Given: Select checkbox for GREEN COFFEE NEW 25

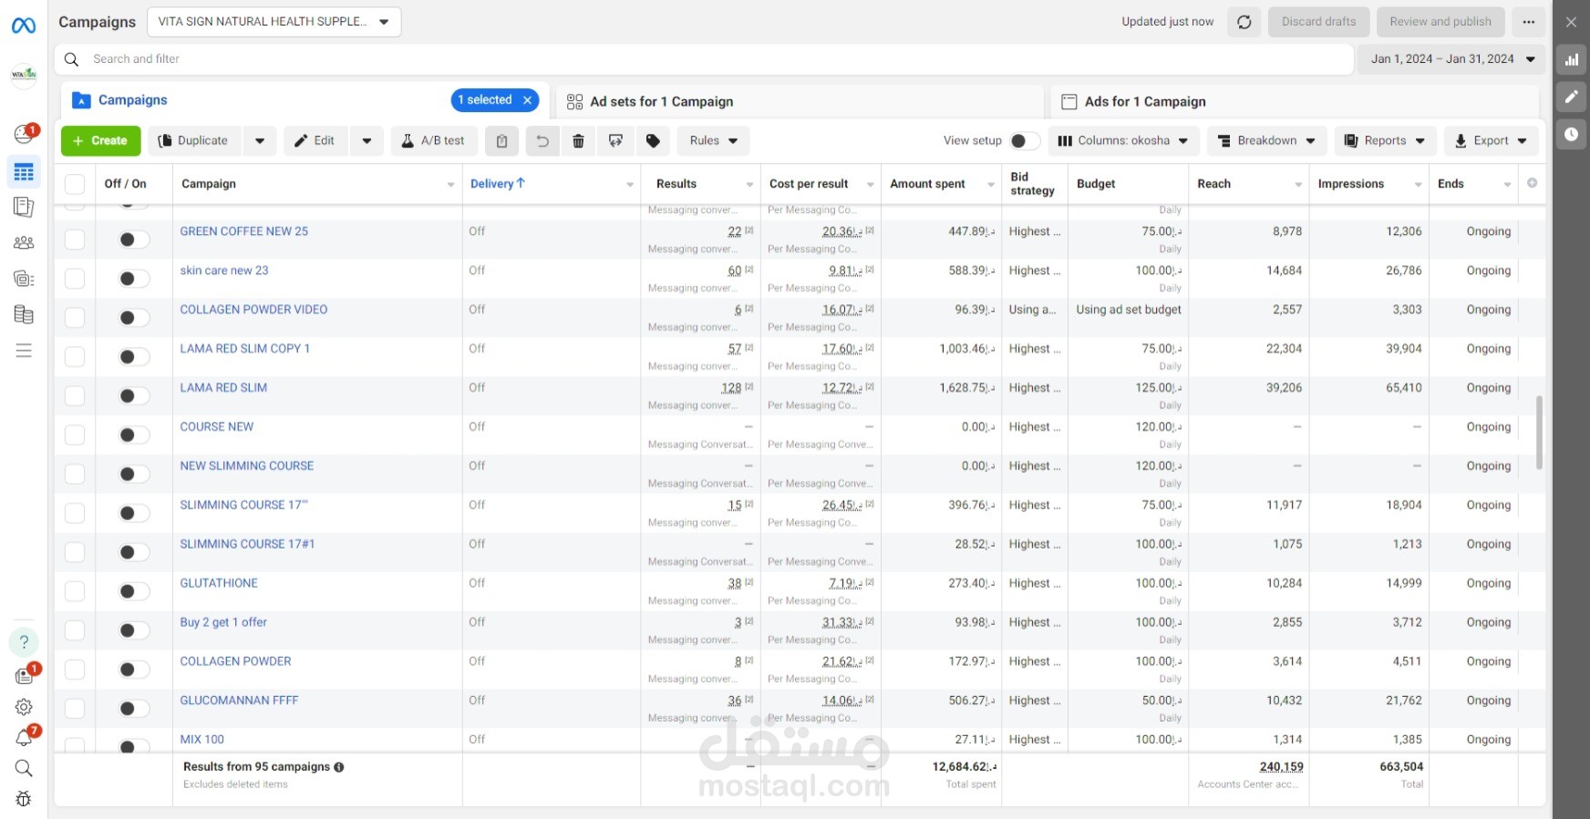Looking at the screenshot, I should pos(75,240).
